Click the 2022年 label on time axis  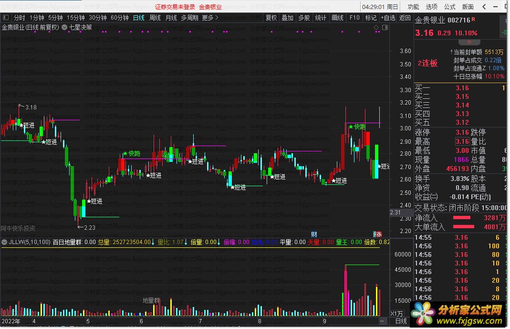coord(10,321)
